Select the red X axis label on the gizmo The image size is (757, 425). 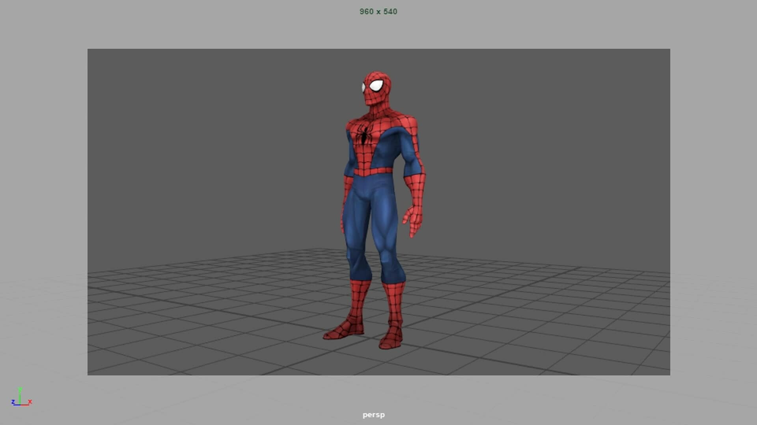pos(30,402)
